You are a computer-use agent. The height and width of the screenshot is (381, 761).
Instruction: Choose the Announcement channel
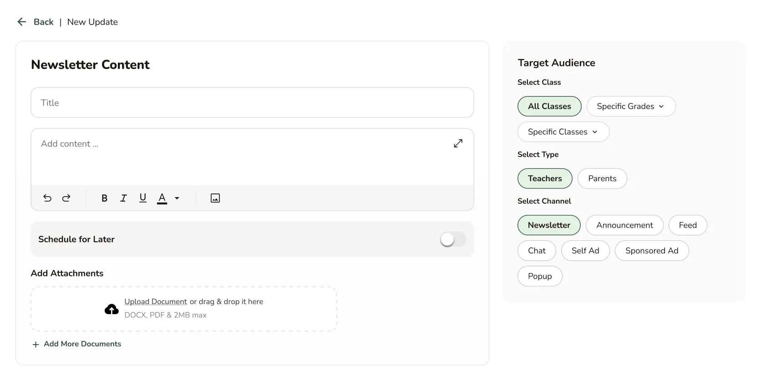click(x=624, y=225)
